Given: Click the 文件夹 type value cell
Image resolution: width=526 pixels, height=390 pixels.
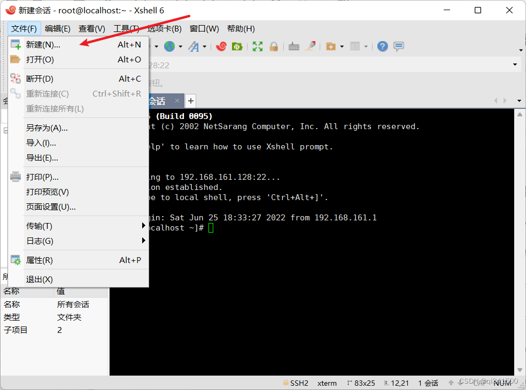Looking at the screenshot, I should tap(69, 317).
